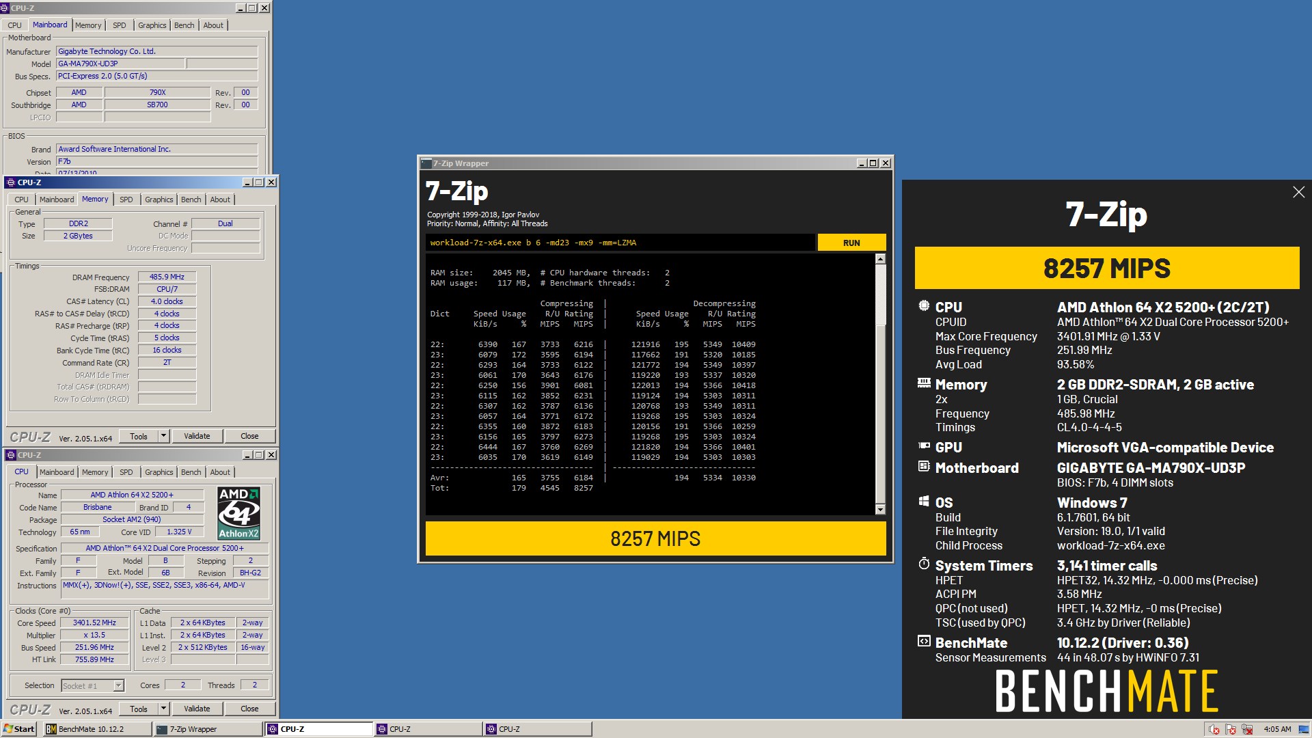Click the CPU chip icon in BenchMate panel

pyautogui.click(x=924, y=306)
